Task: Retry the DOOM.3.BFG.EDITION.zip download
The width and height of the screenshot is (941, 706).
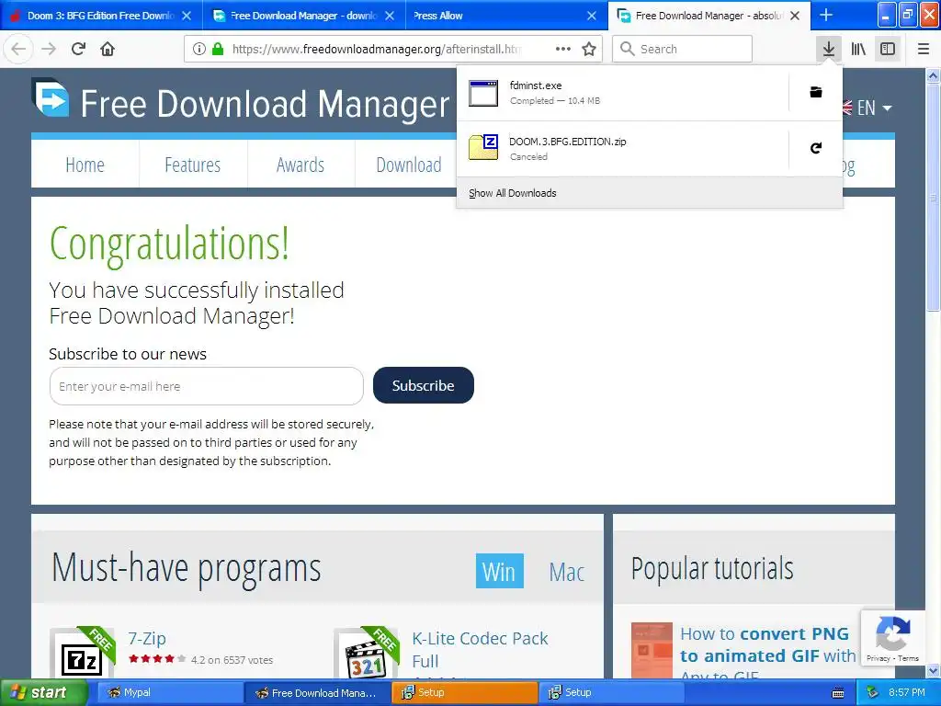Action: click(x=816, y=148)
